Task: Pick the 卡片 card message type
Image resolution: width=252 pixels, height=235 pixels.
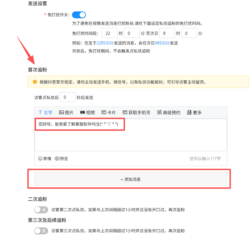Action: click(x=108, y=112)
